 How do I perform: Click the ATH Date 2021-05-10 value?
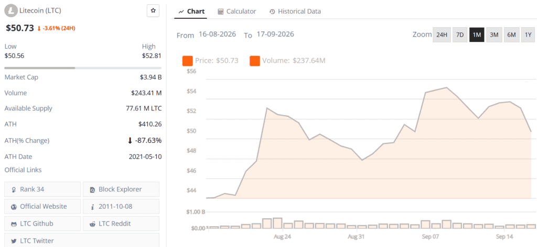145,157
